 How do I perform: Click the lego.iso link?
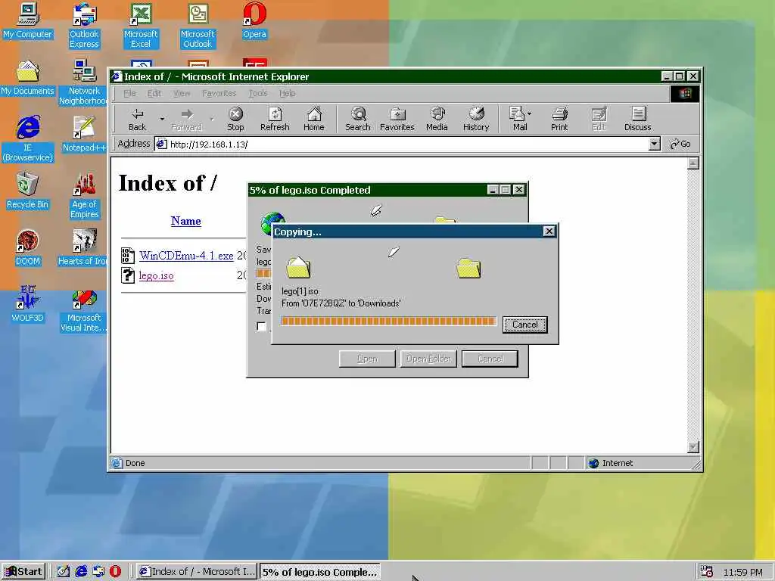click(x=156, y=275)
